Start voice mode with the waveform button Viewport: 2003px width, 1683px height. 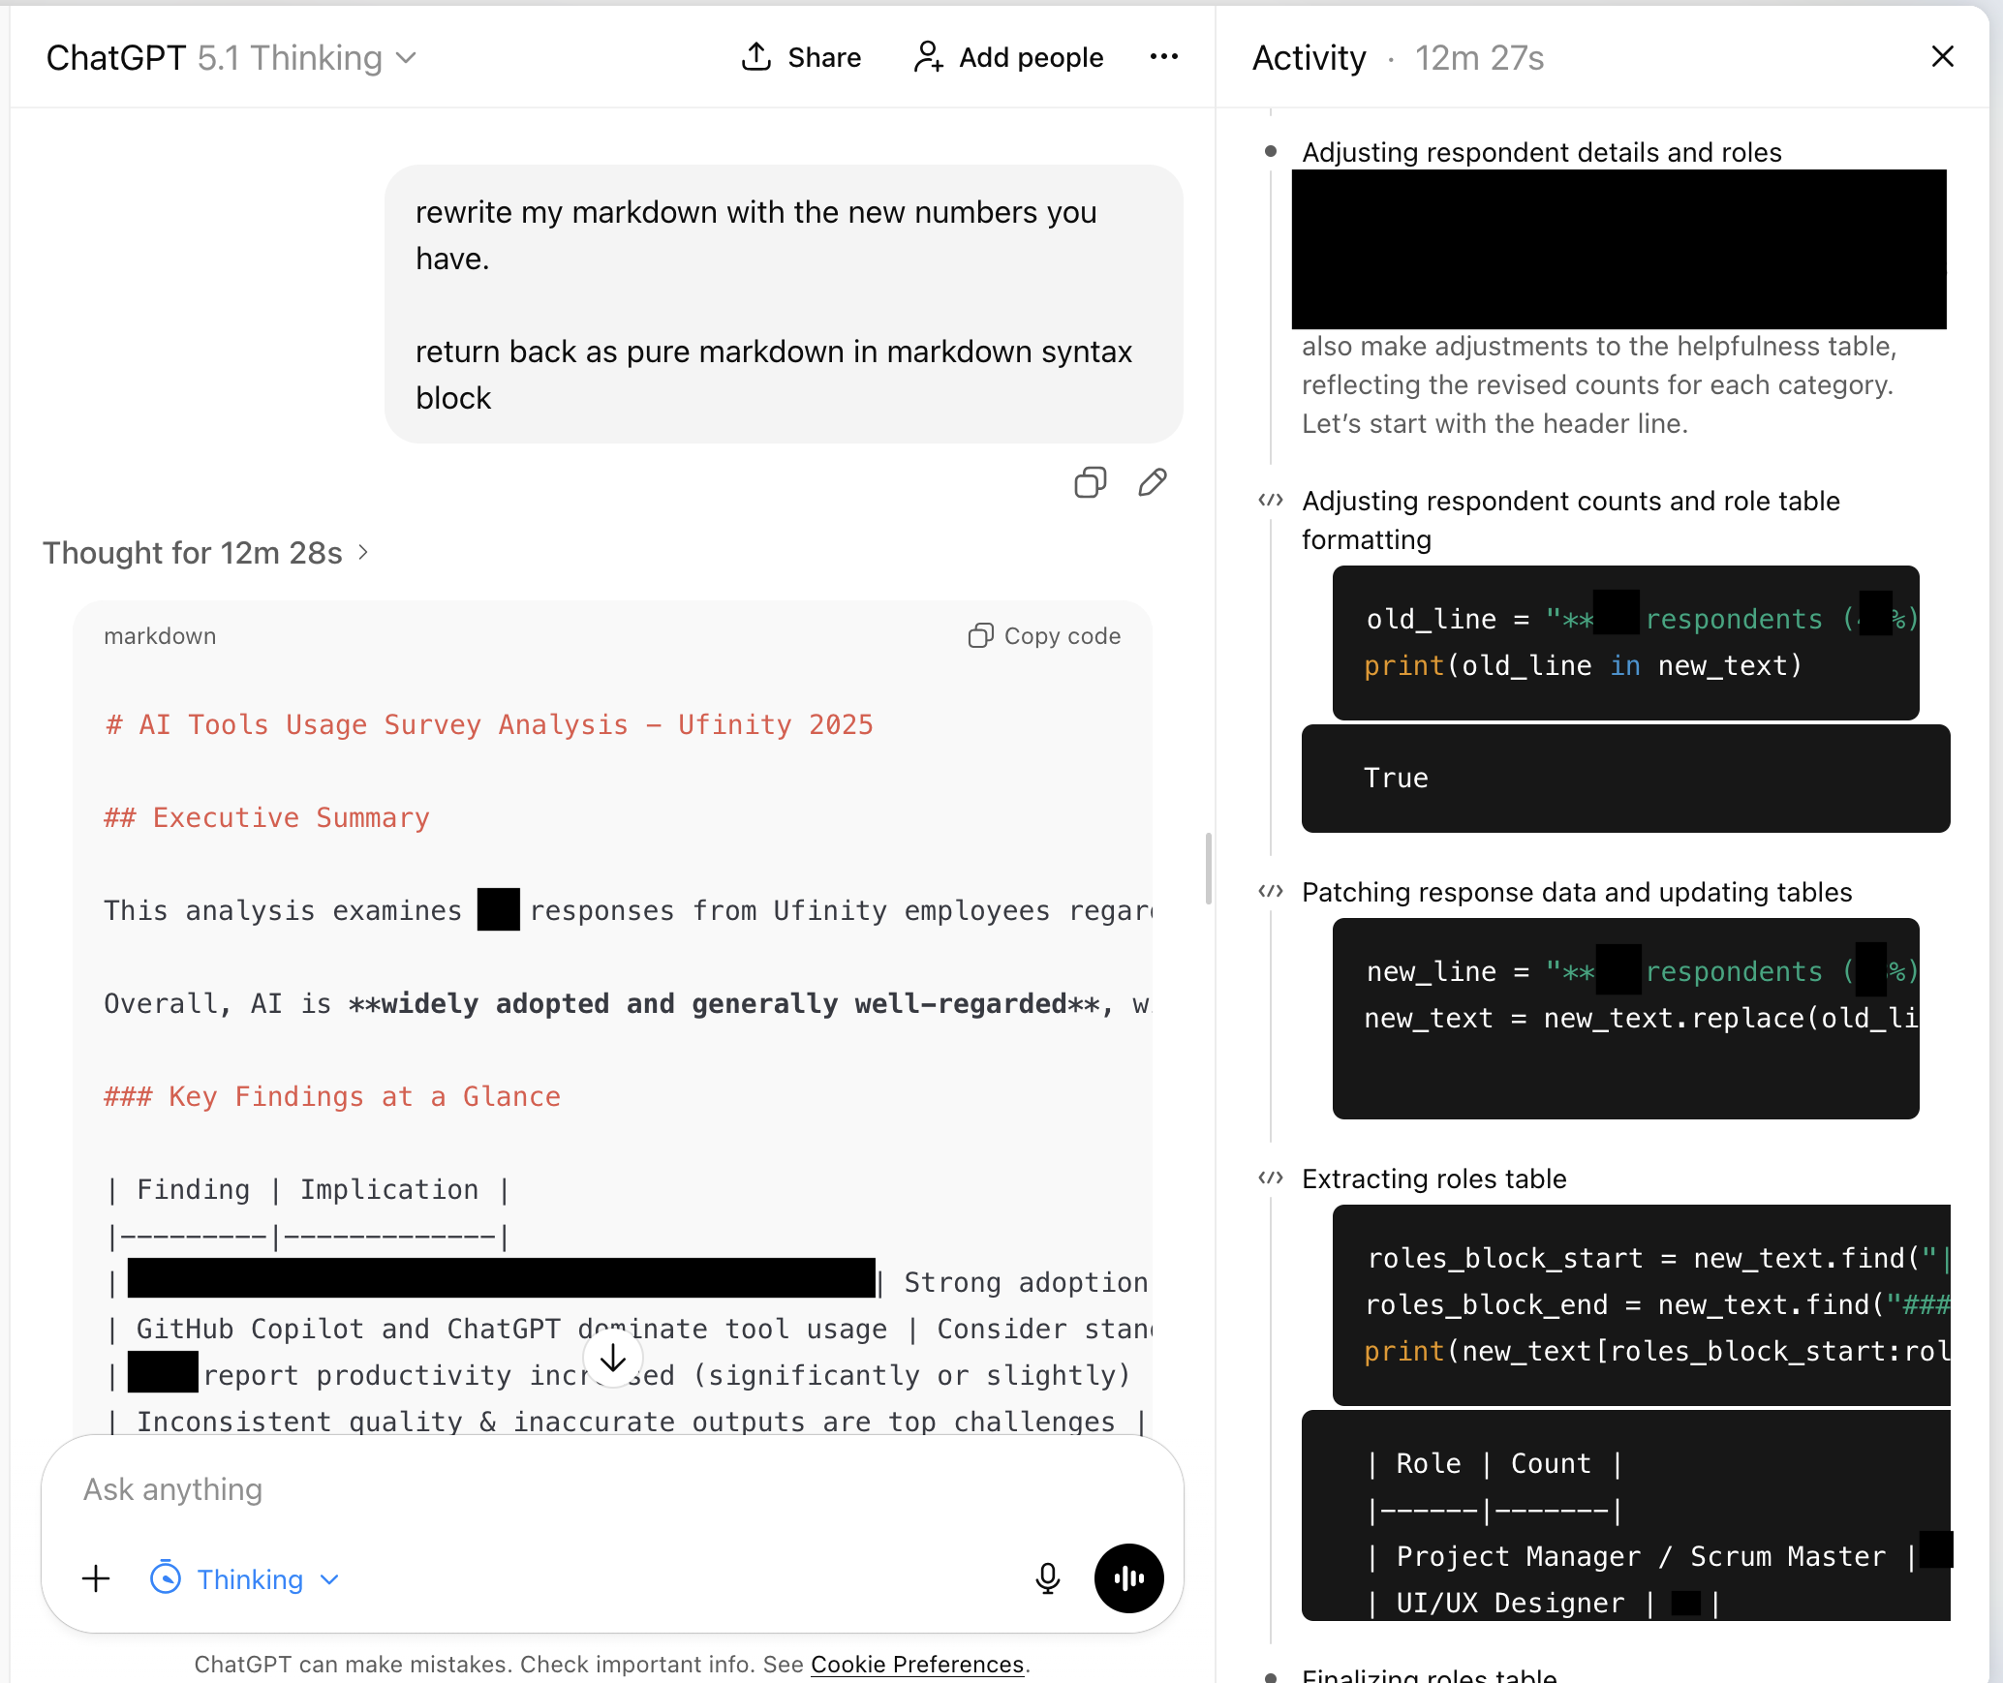pos(1128,1578)
